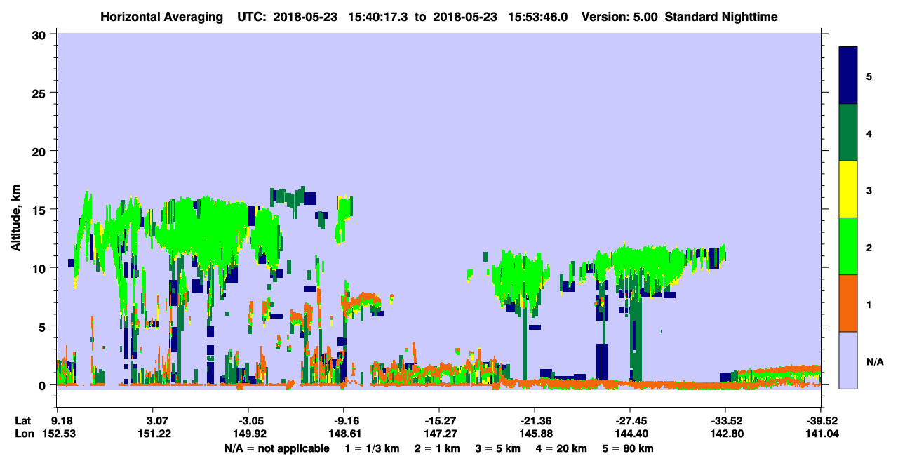912x468 pixels.
Task: Click the colorbar label '3'
Action: pyautogui.click(x=869, y=190)
